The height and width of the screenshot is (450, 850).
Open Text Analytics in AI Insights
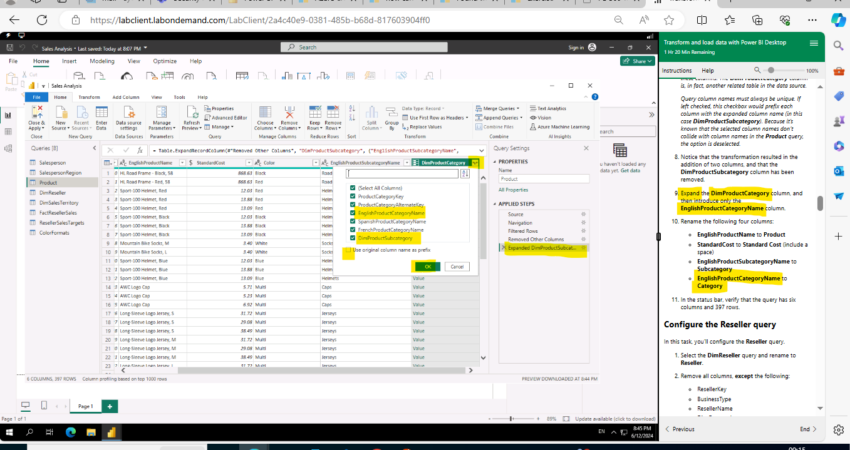547,108
